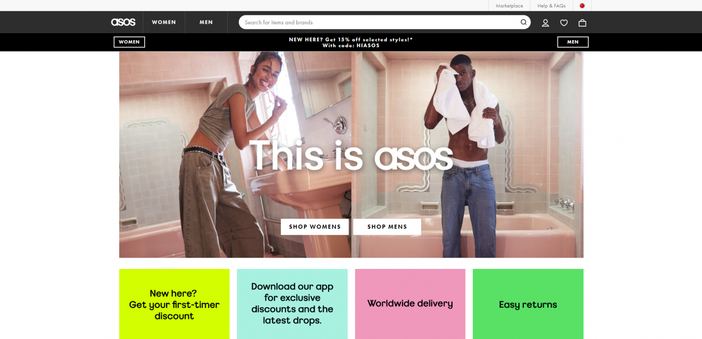Open Help & FAQs link
The image size is (702, 339).
coord(551,6)
